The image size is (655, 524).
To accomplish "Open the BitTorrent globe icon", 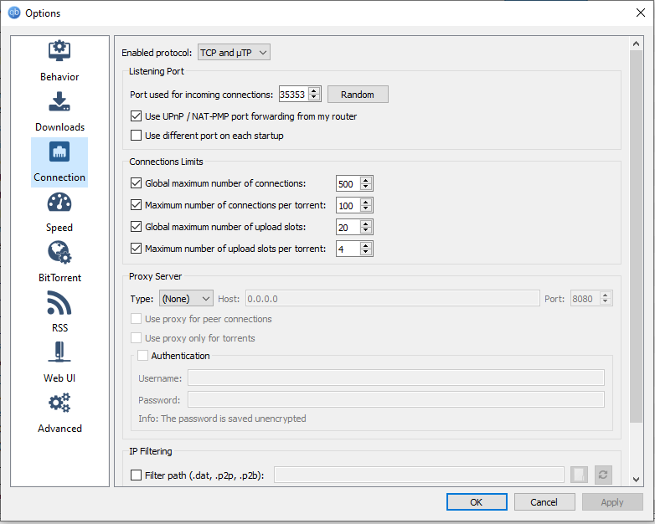I will pyautogui.click(x=59, y=252).
